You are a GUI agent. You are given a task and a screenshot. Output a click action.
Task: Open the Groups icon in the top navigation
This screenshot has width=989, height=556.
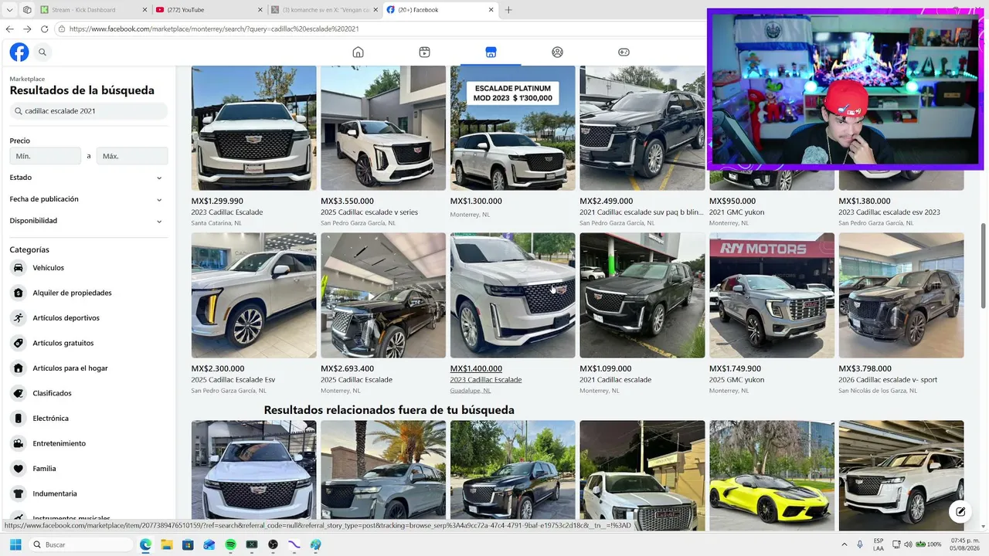point(557,53)
